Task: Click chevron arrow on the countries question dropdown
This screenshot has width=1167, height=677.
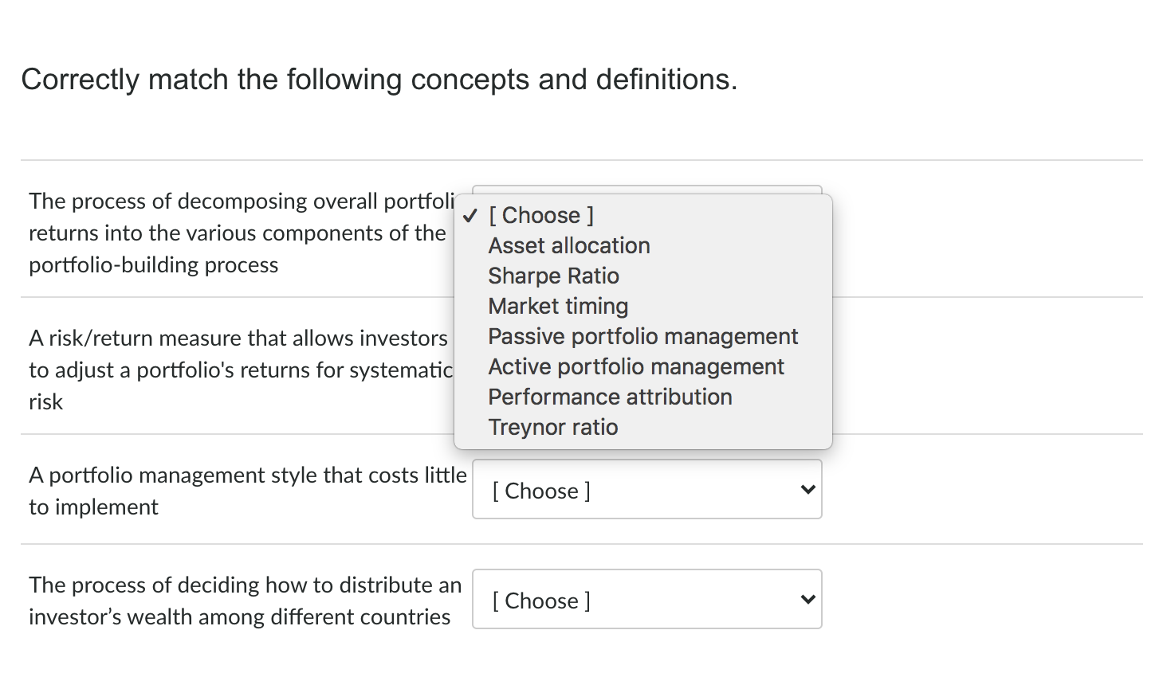Action: pyautogui.click(x=807, y=600)
